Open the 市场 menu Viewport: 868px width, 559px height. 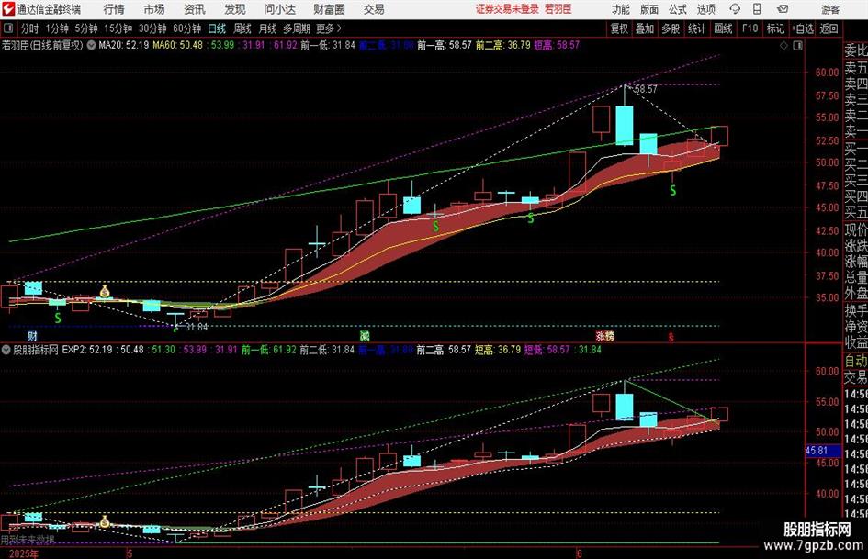[x=154, y=9]
